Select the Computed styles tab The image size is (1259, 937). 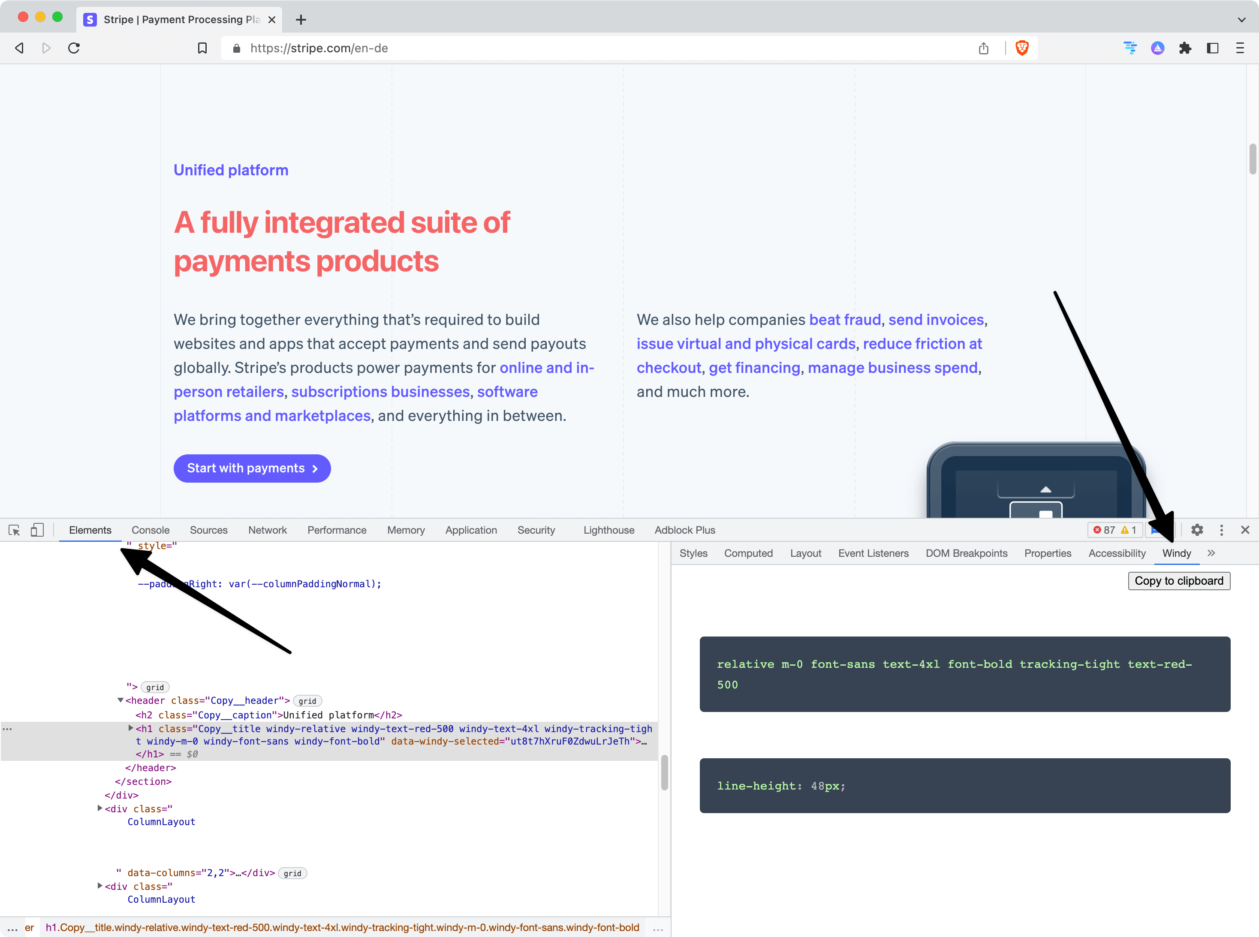tap(750, 553)
